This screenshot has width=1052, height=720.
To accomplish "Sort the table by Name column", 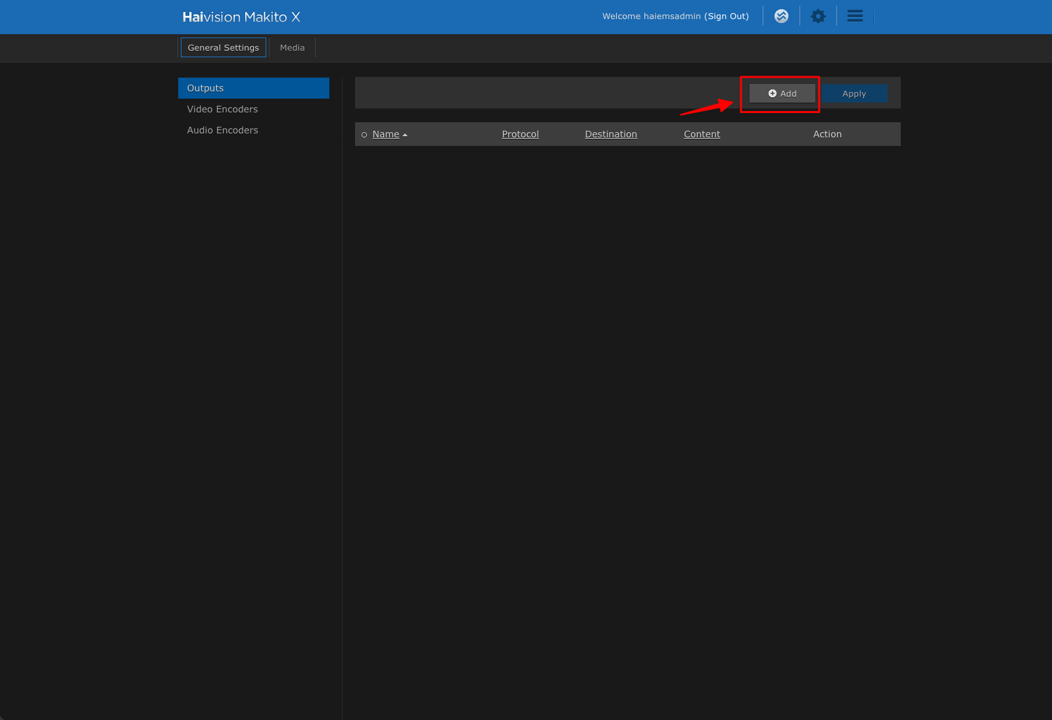I will click(x=386, y=134).
